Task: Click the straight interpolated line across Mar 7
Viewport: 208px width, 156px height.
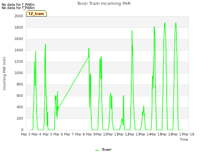Action: pyautogui.click(x=73, y=83)
